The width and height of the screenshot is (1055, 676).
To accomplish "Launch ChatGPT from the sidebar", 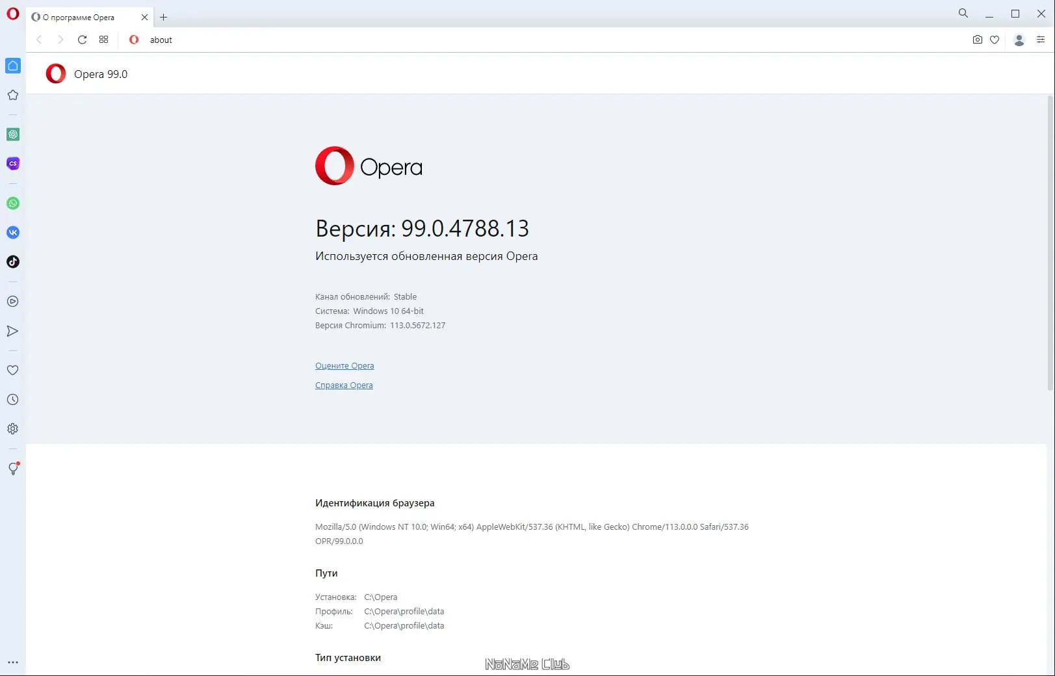I will 13,135.
